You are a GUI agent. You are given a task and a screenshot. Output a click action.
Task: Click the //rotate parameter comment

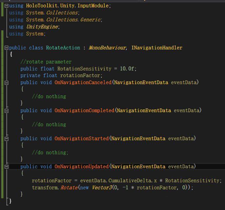coord(46,62)
